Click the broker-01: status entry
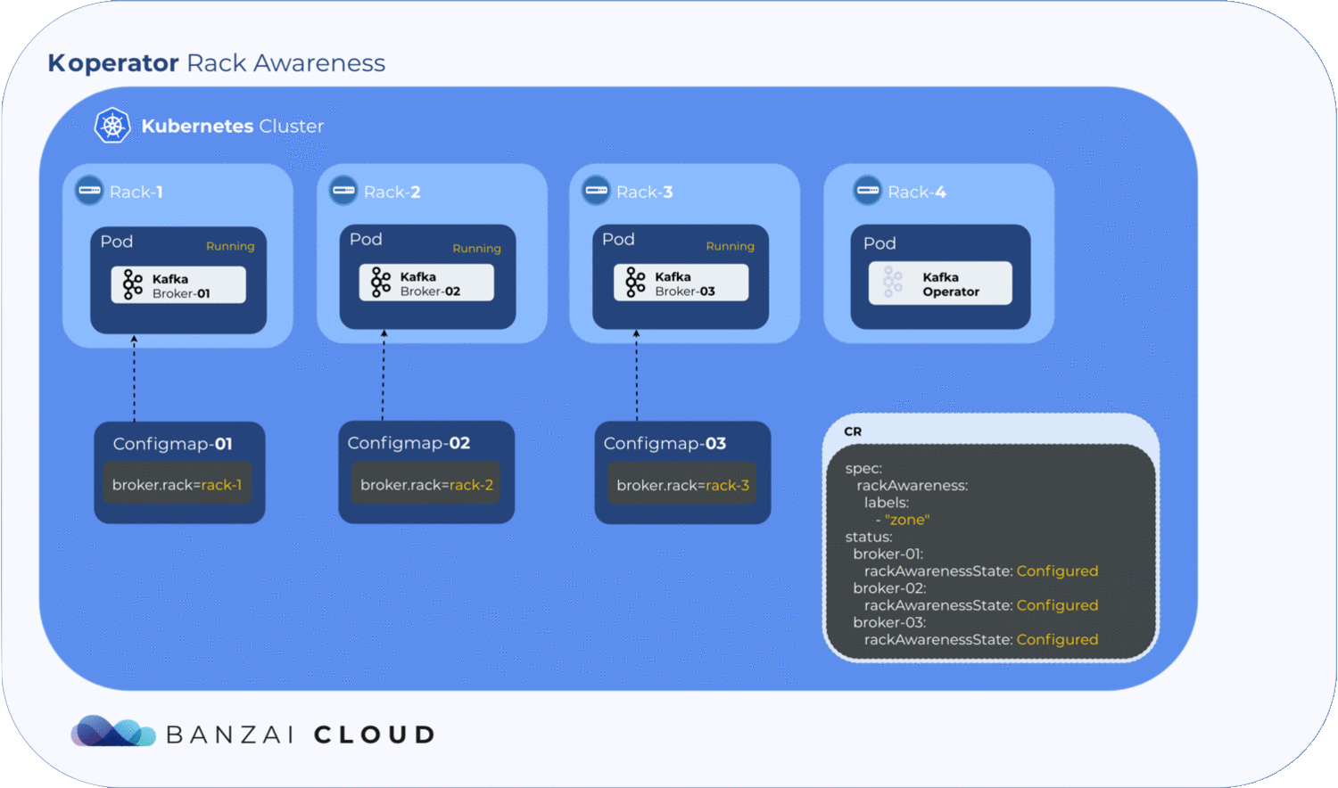 pyautogui.click(x=888, y=554)
